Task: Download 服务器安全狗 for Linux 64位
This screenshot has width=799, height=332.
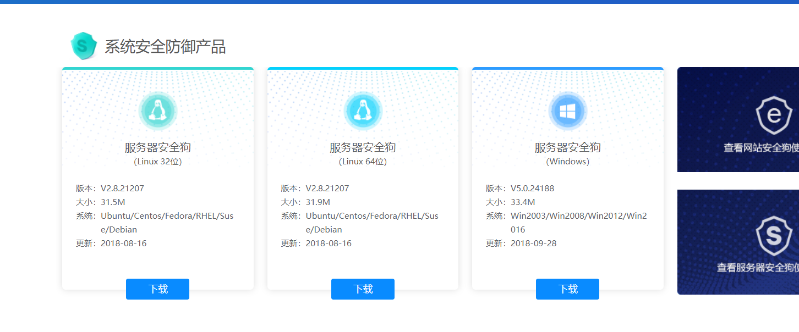Action: pyautogui.click(x=363, y=289)
